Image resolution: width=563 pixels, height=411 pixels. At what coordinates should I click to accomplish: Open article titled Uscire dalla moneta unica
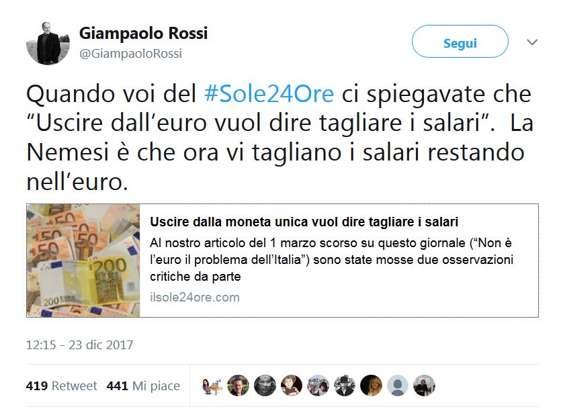pyautogui.click(x=304, y=222)
